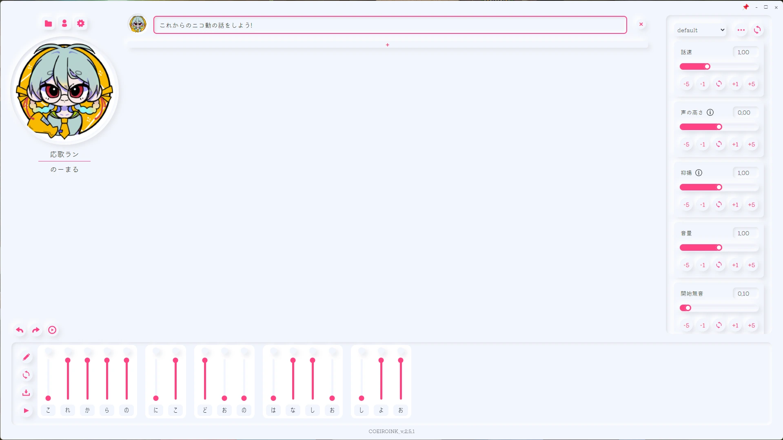Open the のーまる voice style selector

64,170
